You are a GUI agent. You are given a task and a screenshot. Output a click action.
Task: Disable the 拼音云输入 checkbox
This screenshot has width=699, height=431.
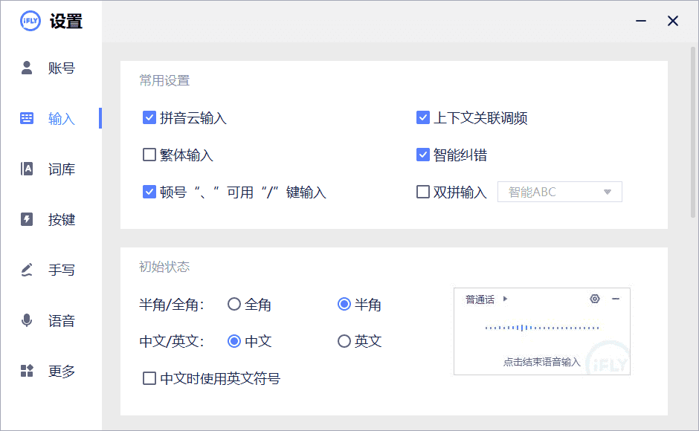tap(149, 117)
